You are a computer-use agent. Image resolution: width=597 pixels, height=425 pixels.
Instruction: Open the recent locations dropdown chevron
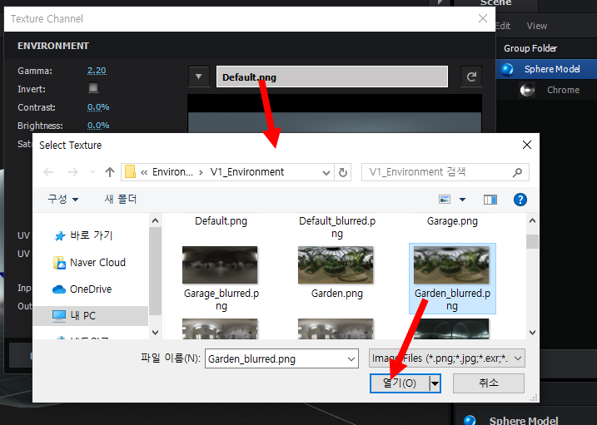(92, 172)
